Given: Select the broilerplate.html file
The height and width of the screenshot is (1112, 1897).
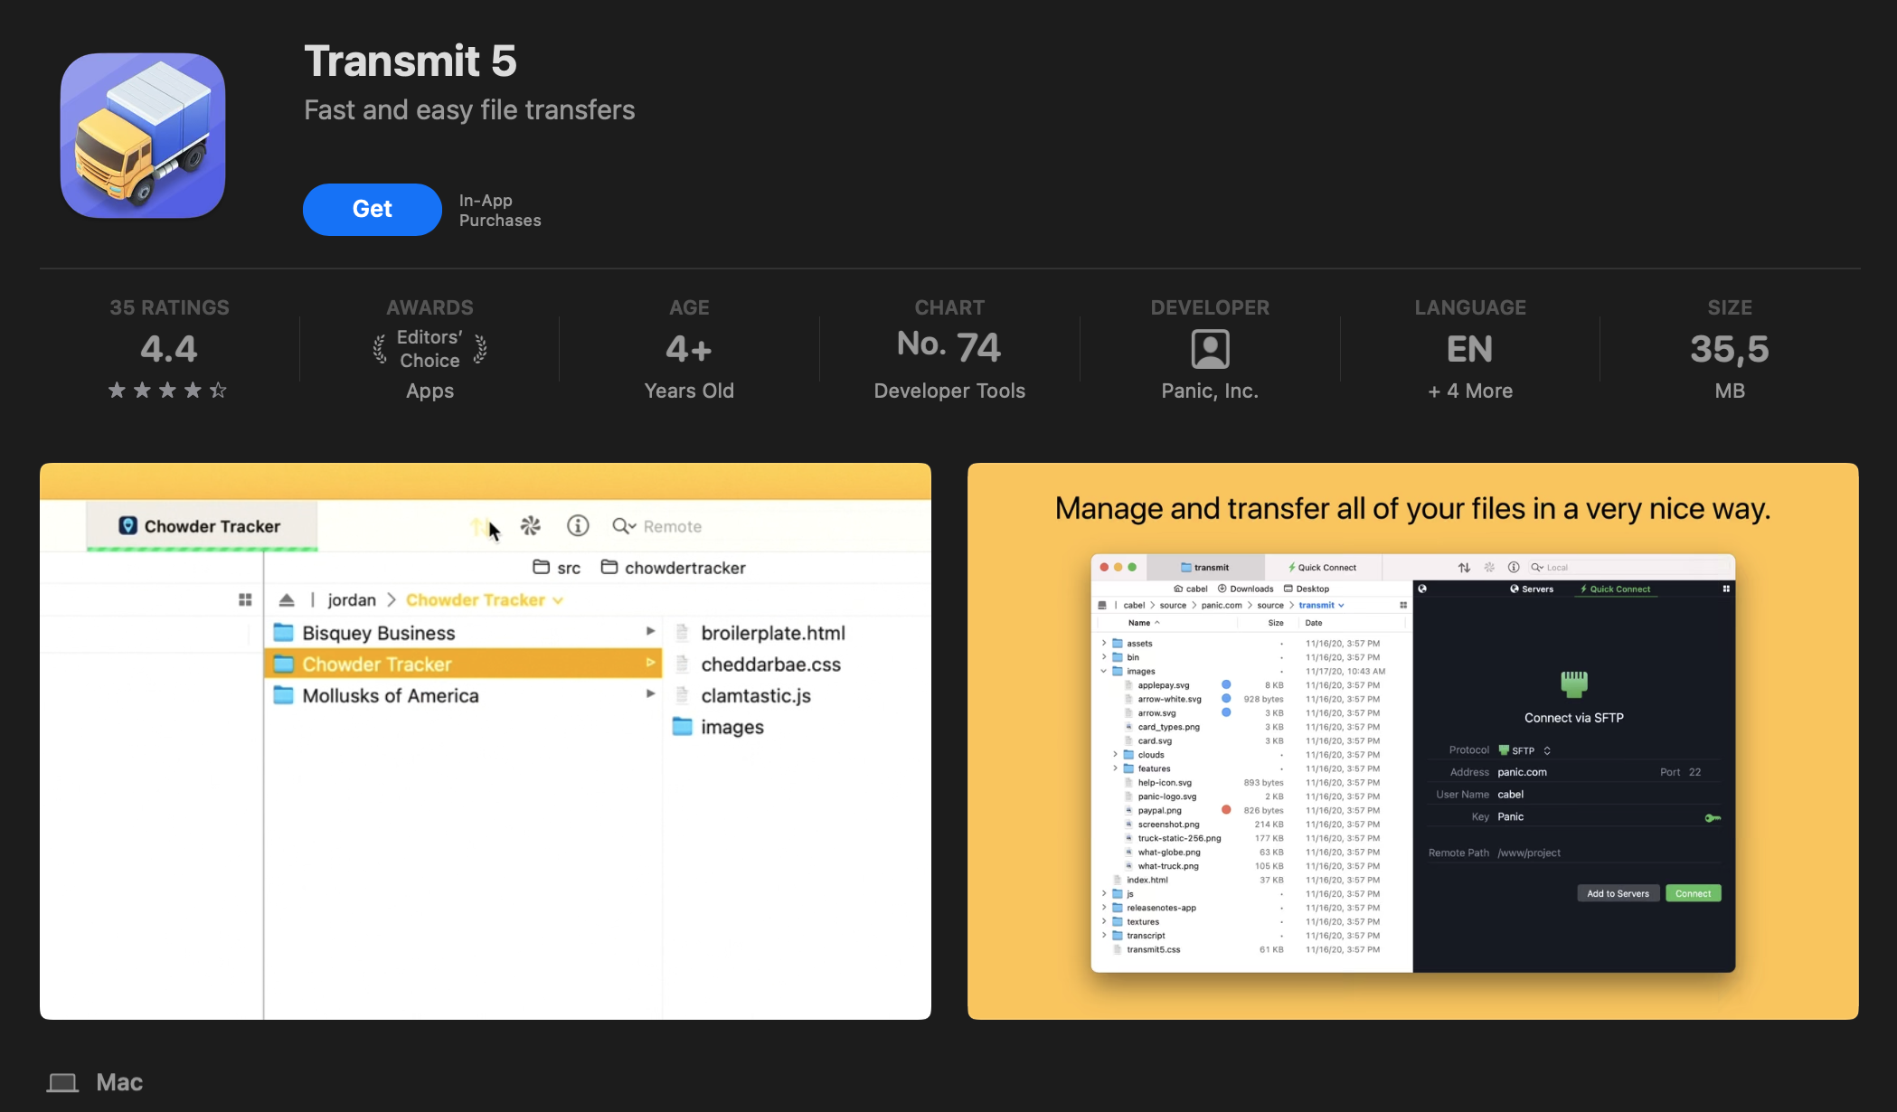Looking at the screenshot, I should 773,633.
